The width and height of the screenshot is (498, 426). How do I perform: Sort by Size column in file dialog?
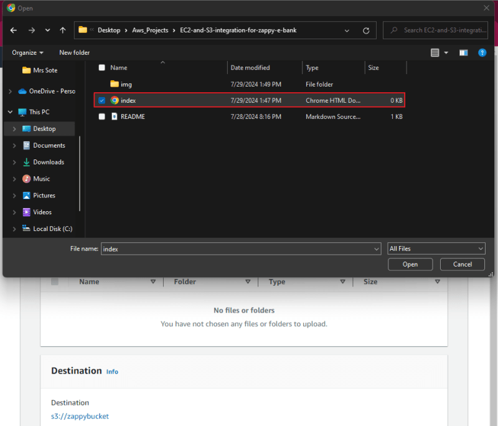(374, 68)
